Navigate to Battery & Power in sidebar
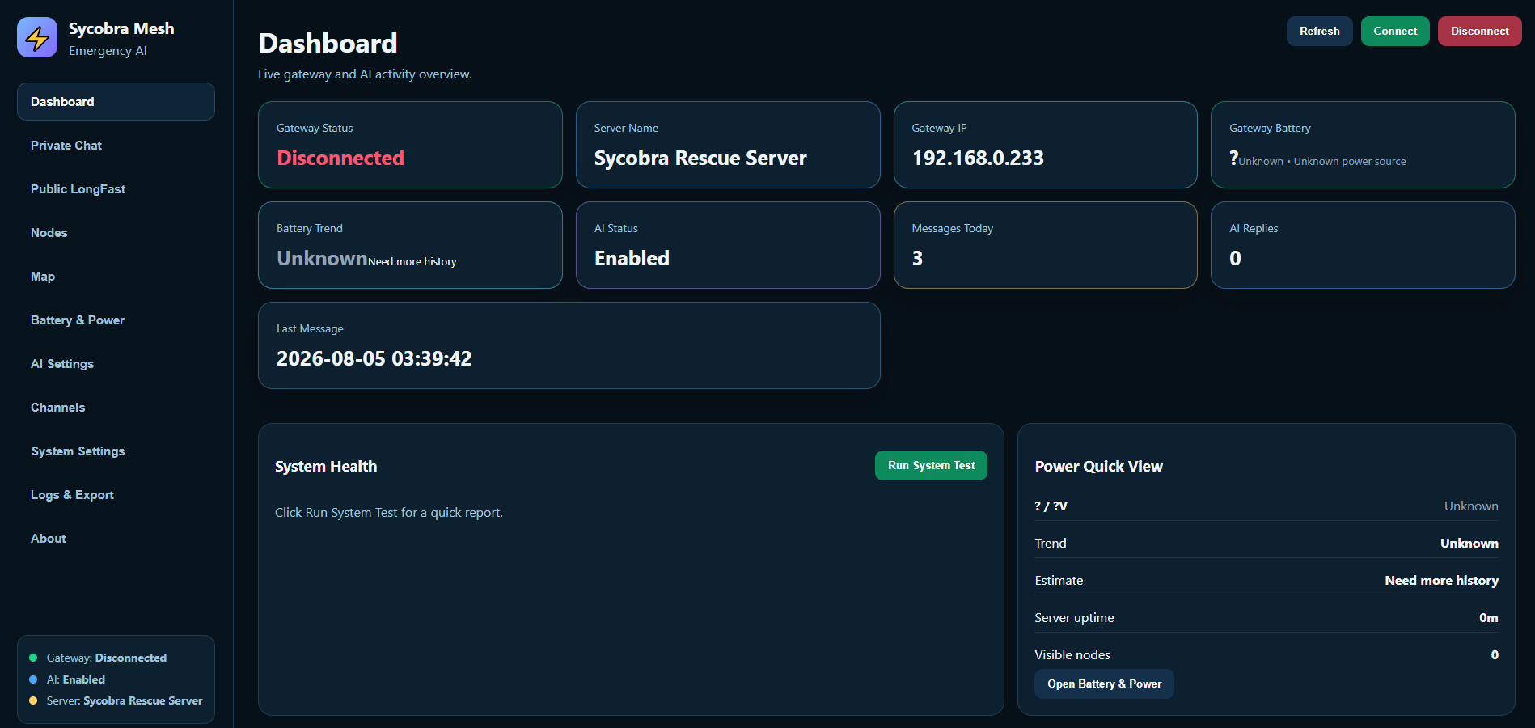The width and height of the screenshot is (1535, 728). coord(116,320)
